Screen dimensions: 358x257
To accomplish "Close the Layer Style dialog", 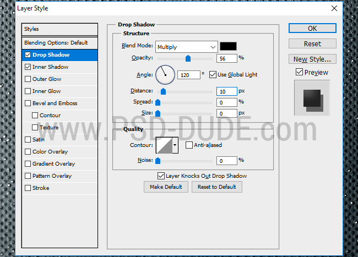I will [x=334, y=8].
